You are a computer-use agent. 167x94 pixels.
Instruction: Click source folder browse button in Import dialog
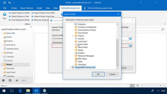(x=130, y=38)
